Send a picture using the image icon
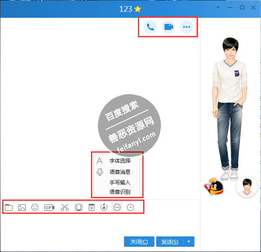 point(22,207)
